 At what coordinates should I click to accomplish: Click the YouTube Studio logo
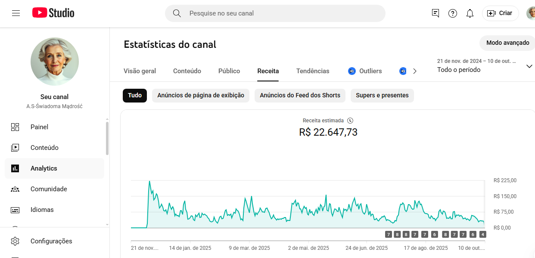(x=53, y=13)
